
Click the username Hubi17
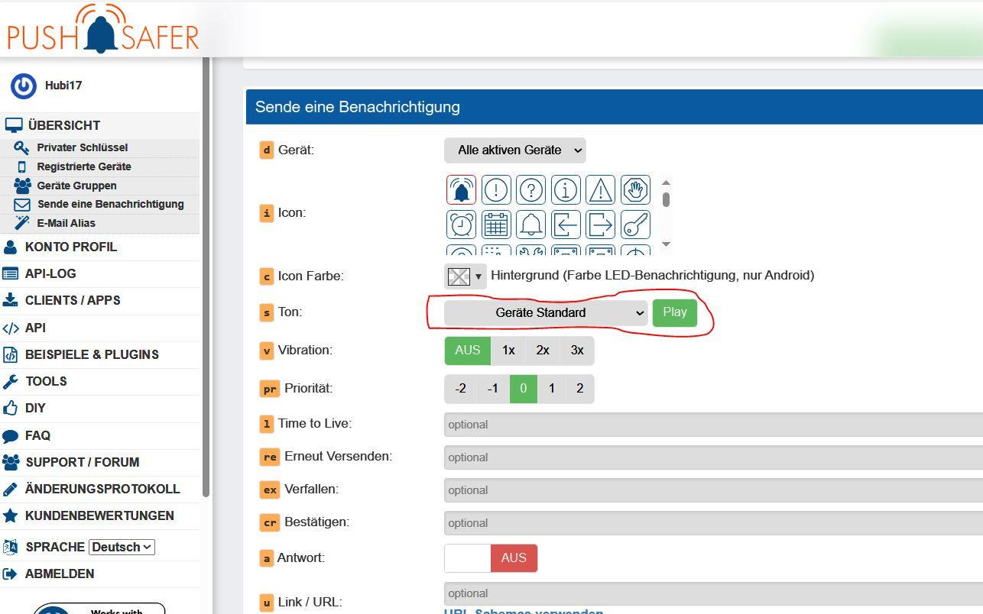click(x=63, y=86)
